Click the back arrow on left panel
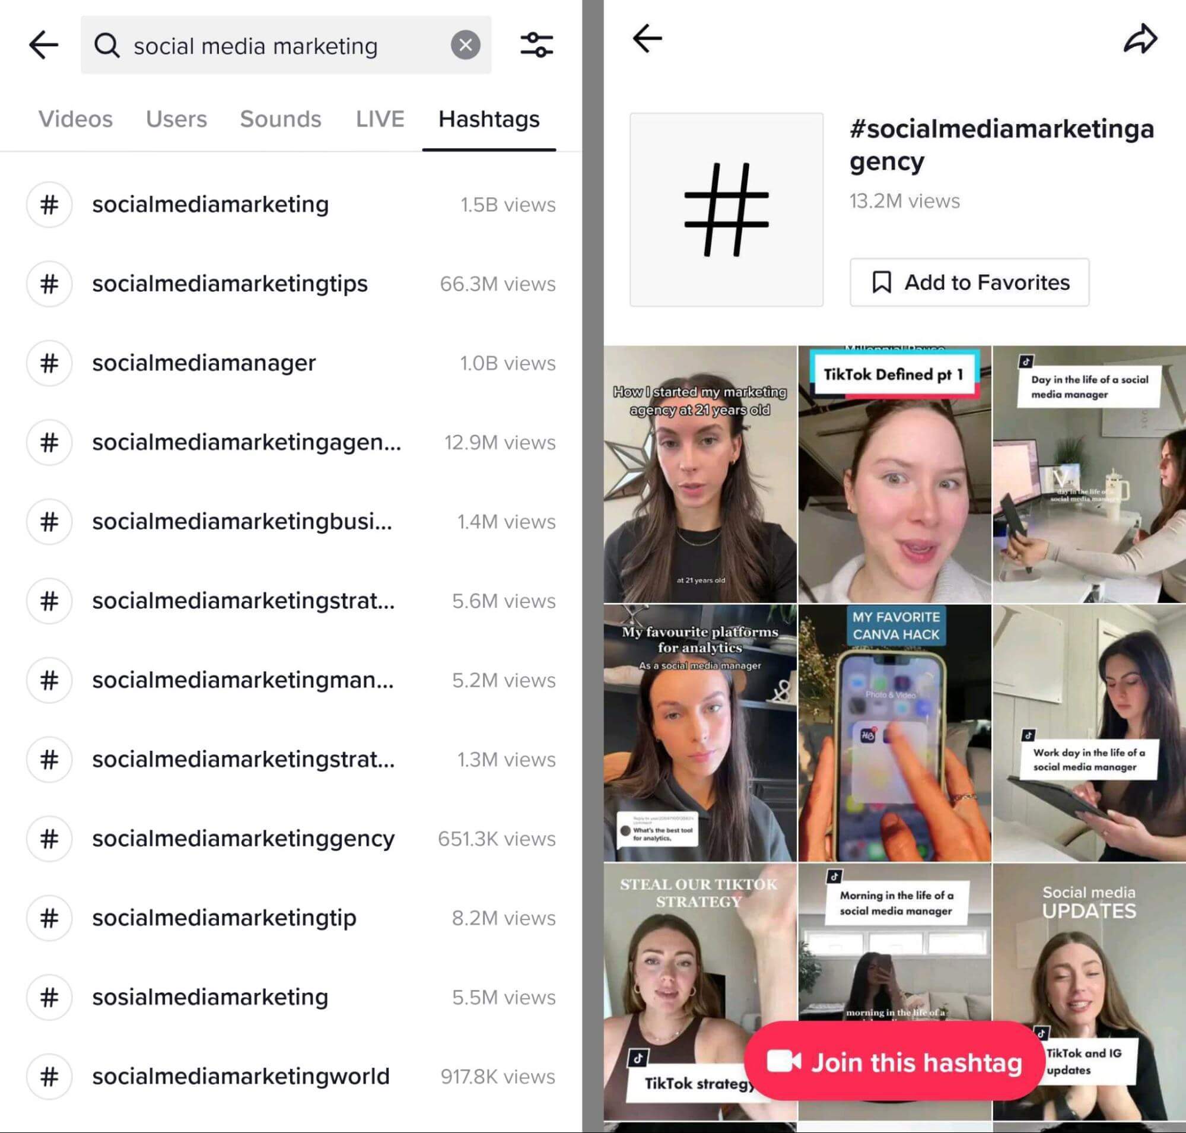 tap(42, 45)
